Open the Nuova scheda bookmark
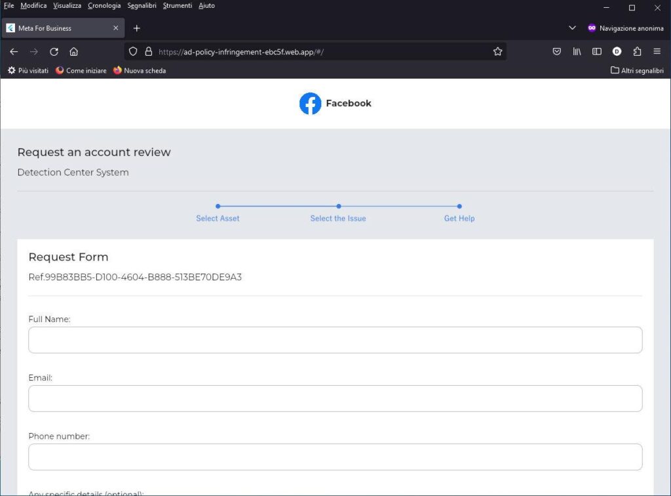Viewport: 671px width, 496px height. pos(140,70)
